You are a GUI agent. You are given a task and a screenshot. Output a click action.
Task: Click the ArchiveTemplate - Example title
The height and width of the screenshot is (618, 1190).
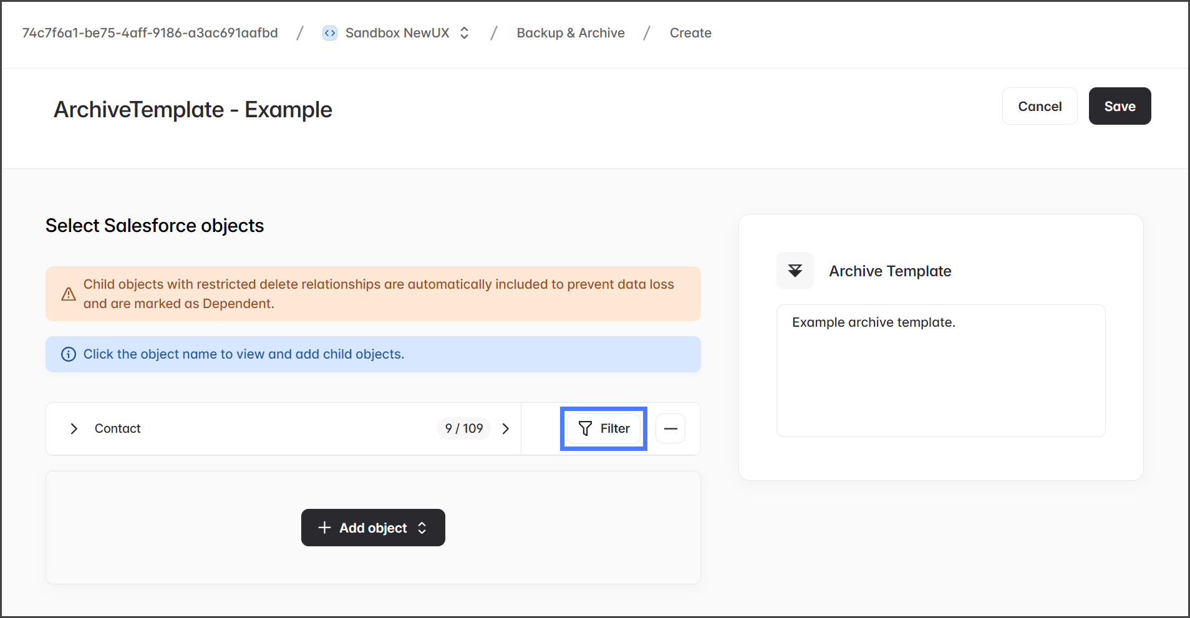click(193, 110)
